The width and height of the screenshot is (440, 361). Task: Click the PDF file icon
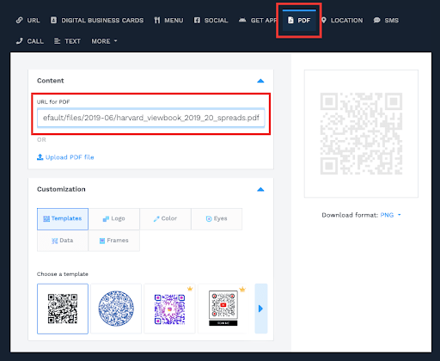(290, 20)
